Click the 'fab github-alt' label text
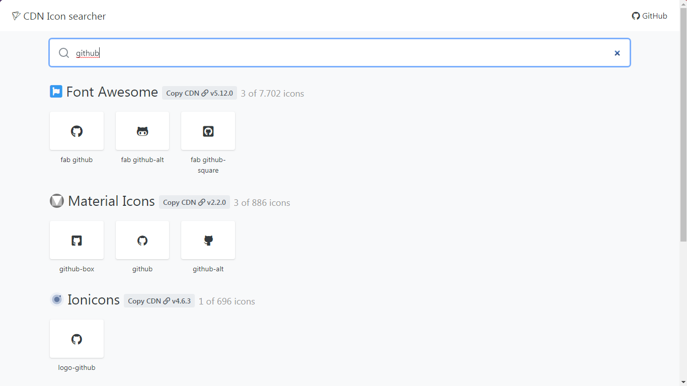 (x=142, y=160)
